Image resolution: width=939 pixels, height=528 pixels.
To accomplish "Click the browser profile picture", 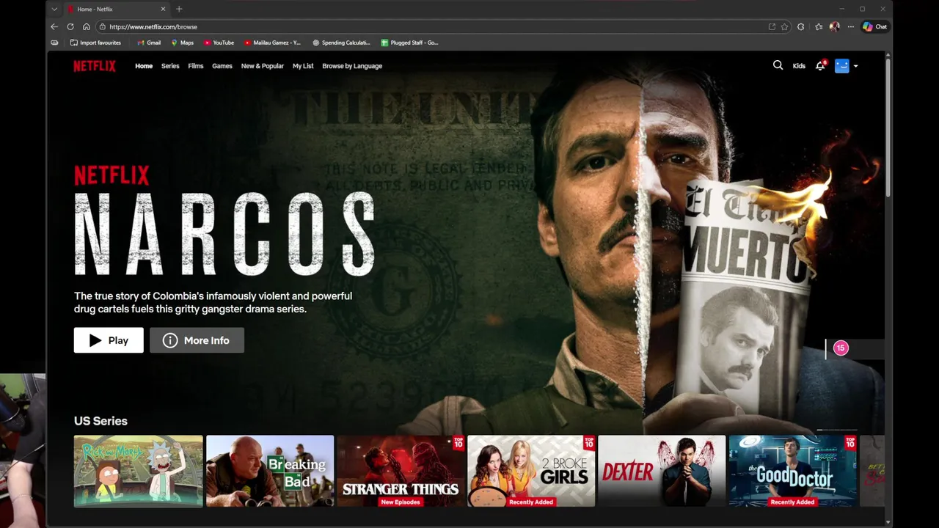I will click(x=834, y=26).
